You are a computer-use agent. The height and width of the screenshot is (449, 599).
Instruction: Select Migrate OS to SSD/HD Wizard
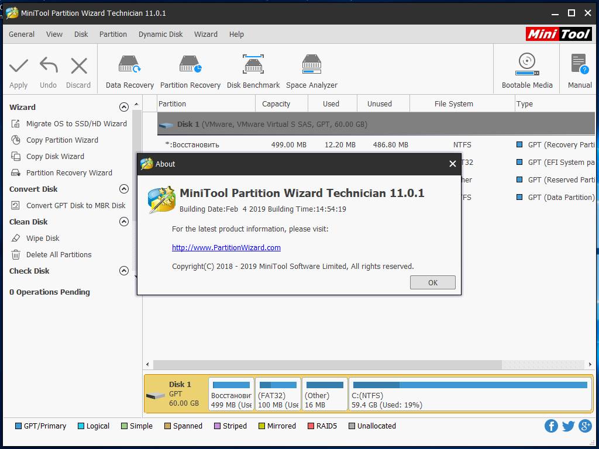(x=76, y=123)
